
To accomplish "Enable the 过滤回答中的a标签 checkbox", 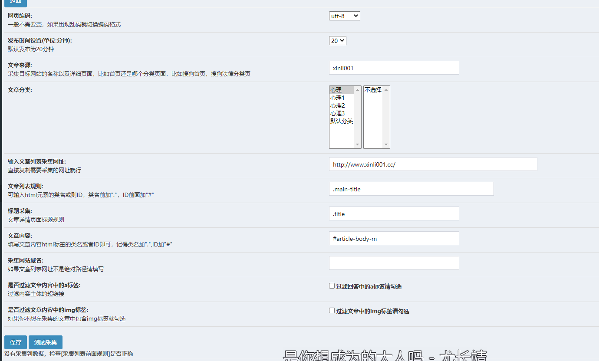I will 332,286.
